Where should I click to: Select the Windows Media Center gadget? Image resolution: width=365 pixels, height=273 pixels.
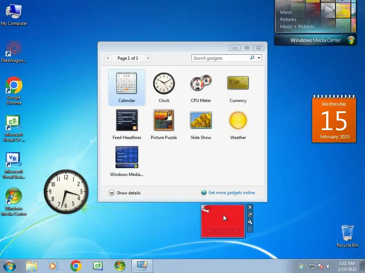(x=127, y=161)
